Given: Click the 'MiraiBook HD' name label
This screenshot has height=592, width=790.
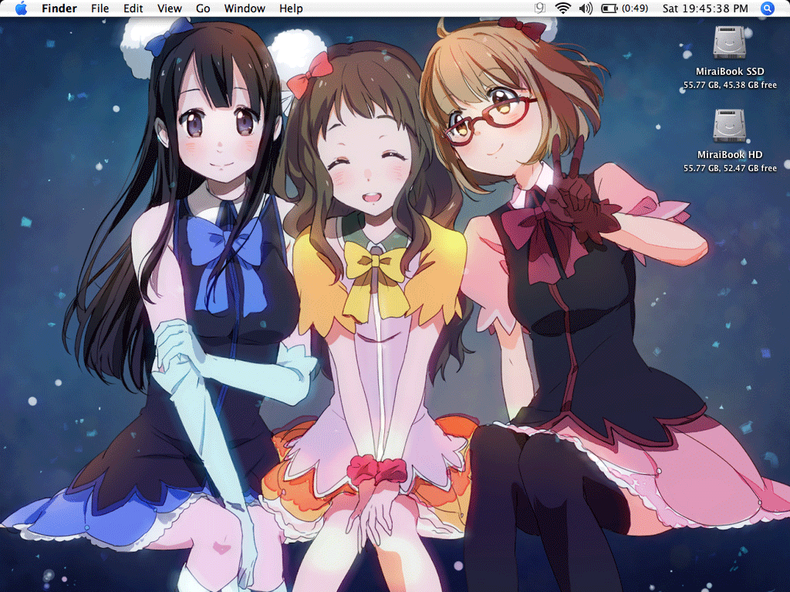Looking at the screenshot, I should 730,155.
